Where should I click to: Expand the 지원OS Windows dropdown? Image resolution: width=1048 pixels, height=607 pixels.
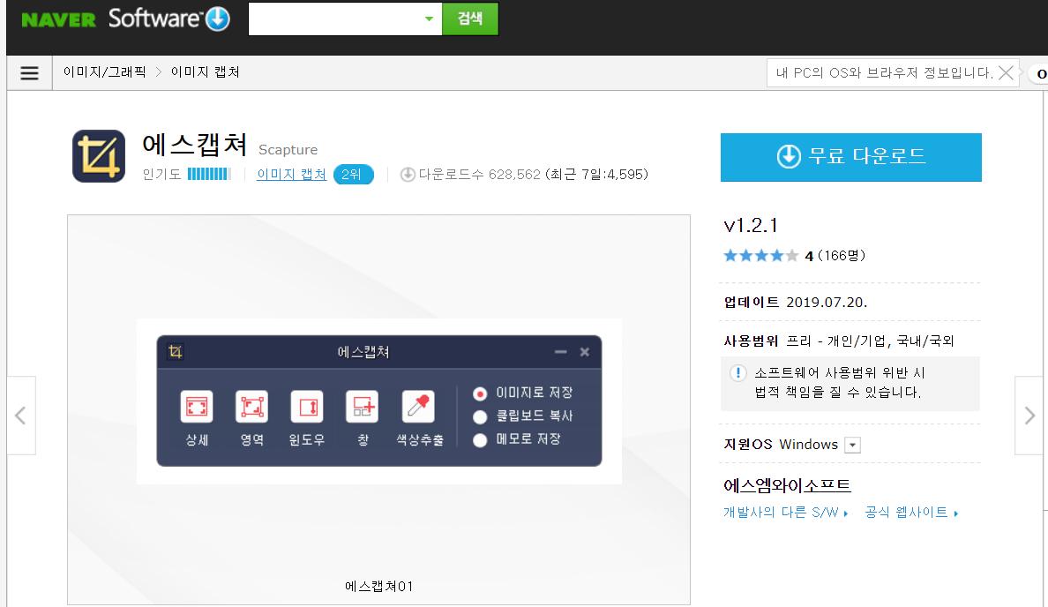[853, 446]
